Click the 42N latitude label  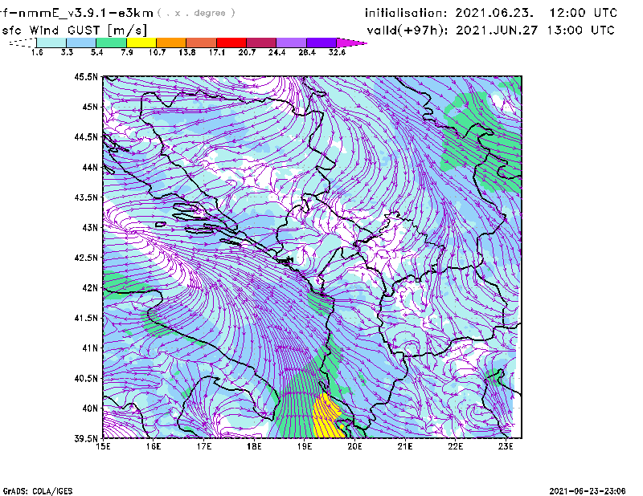(90, 288)
